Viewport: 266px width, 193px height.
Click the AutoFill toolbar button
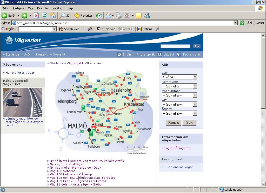[x=125, y=29]
